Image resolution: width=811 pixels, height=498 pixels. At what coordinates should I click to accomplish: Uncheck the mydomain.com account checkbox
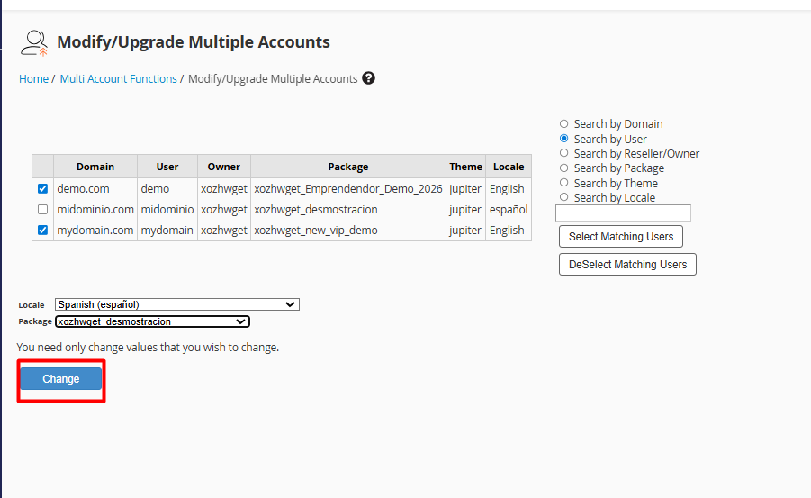43,231
